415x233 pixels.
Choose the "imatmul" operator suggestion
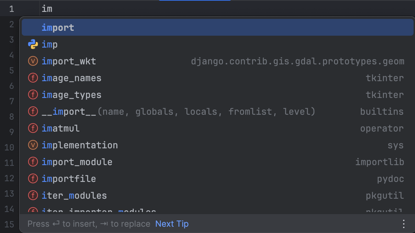click(x=60, y=128)
